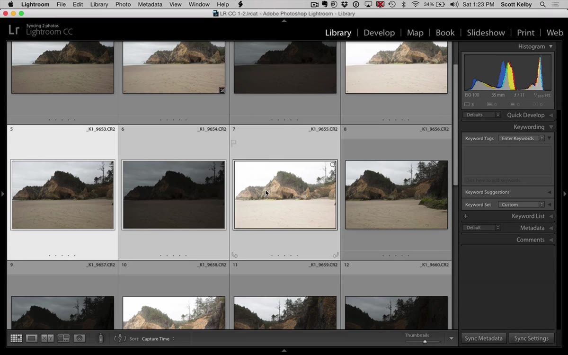Click the keyword entry field
Screen dimensions: 568x355
tap(507, 180)
